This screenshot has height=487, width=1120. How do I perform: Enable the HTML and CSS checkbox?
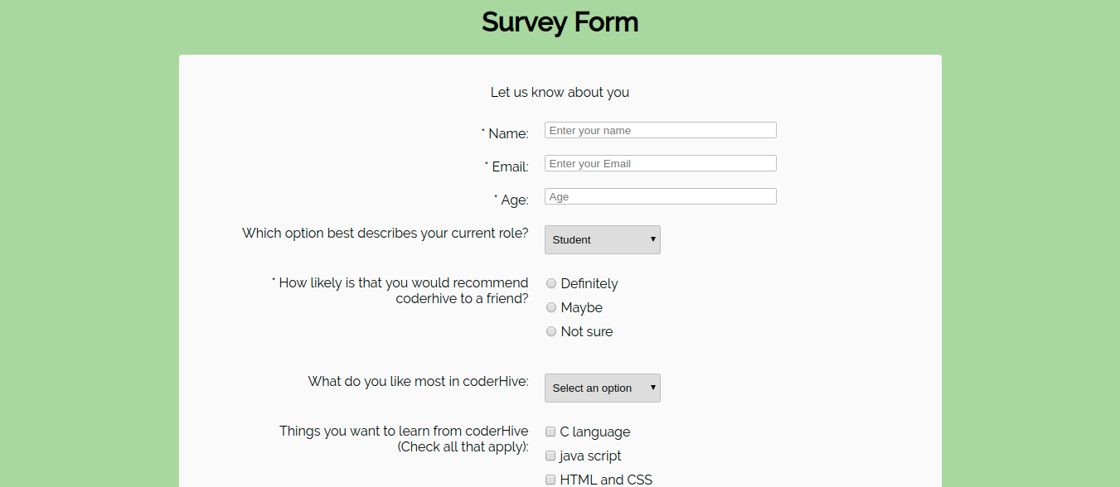550,480
